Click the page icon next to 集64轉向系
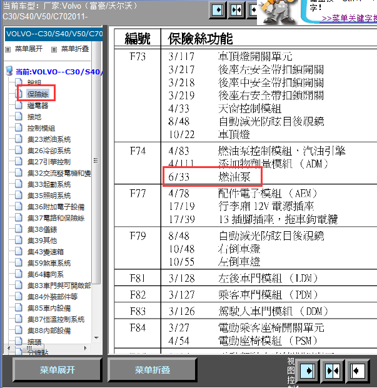 pyautogui.click(x=19, y=274)
